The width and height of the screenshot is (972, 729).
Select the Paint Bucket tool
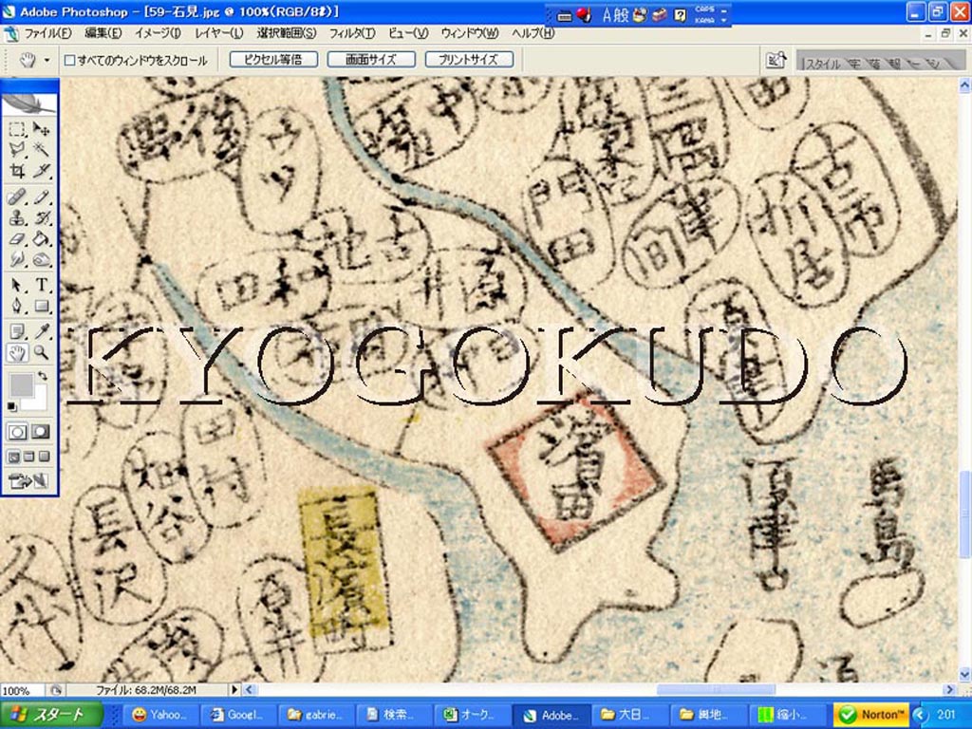(41, 238)
